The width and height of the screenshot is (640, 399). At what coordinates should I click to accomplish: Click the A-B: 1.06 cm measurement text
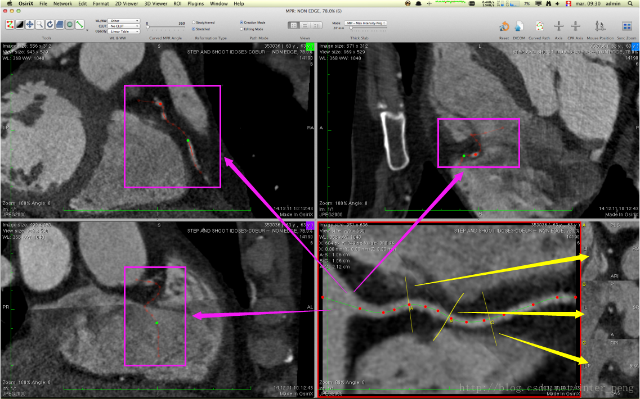[334, 255]
